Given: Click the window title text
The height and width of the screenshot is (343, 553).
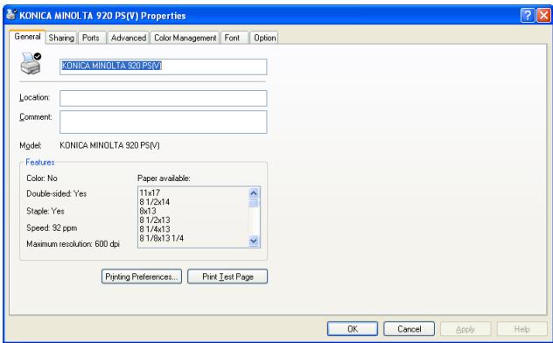Looking at the screenshot, I should click(102, 16).
